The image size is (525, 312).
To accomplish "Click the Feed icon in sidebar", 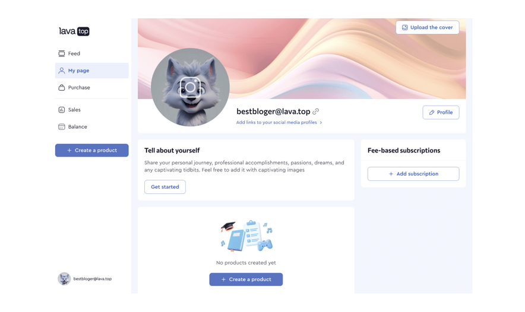I will [x=62, y=53].
